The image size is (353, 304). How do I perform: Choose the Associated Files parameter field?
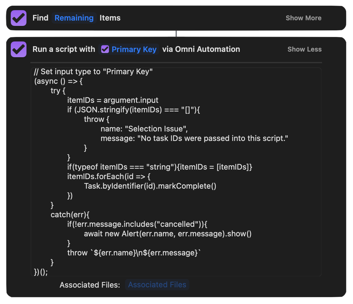[157, 285]
